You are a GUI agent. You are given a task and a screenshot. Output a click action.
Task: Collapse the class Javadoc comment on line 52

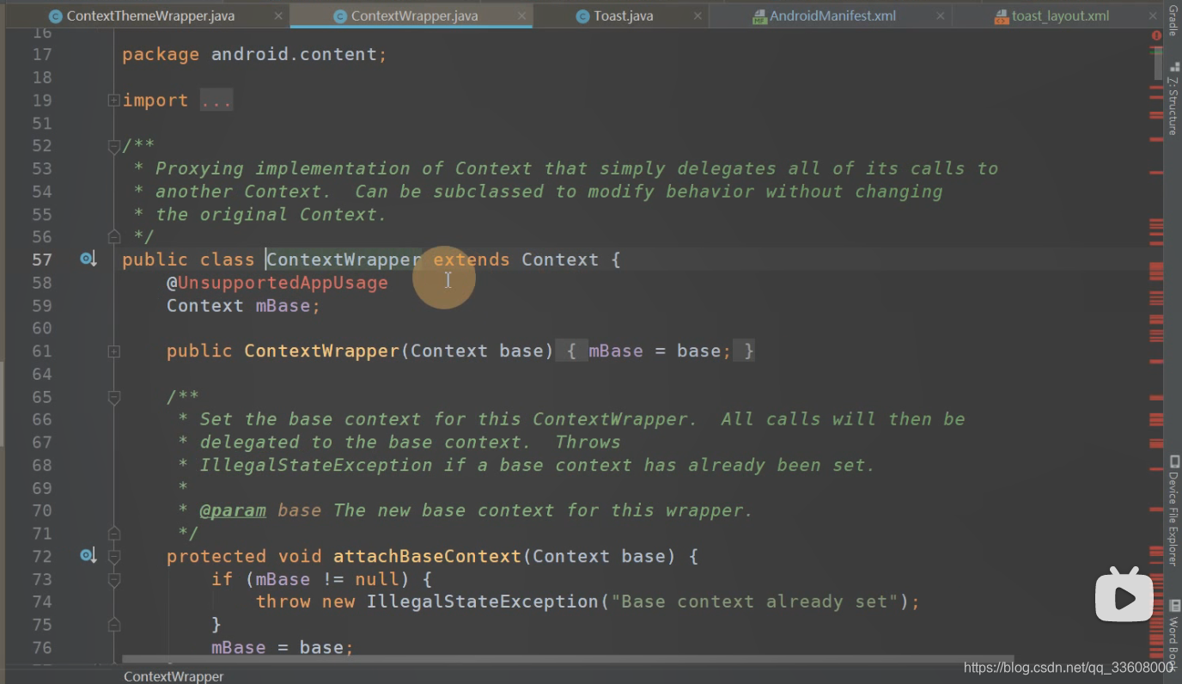(x=113, y=147)
